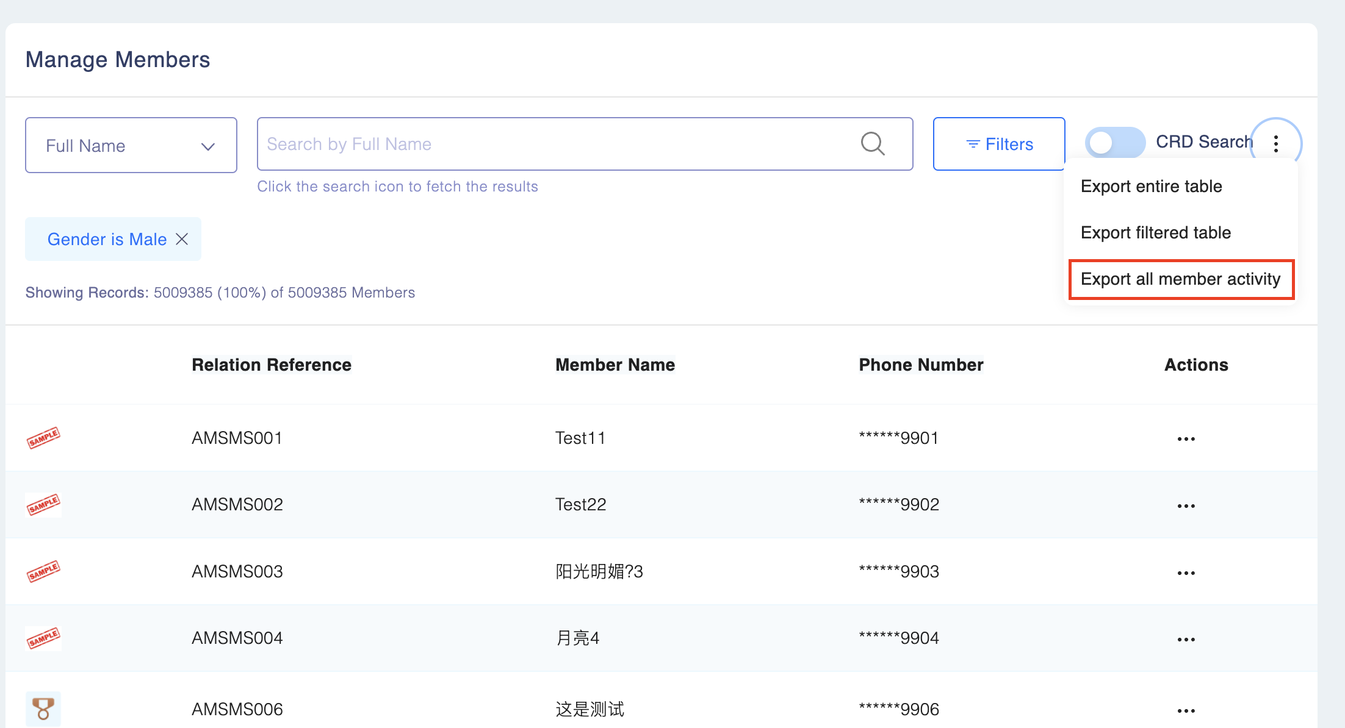1345x728 pixels.
Task: Open actions menu for AMSMS006 row
Action: (1186, 711)
